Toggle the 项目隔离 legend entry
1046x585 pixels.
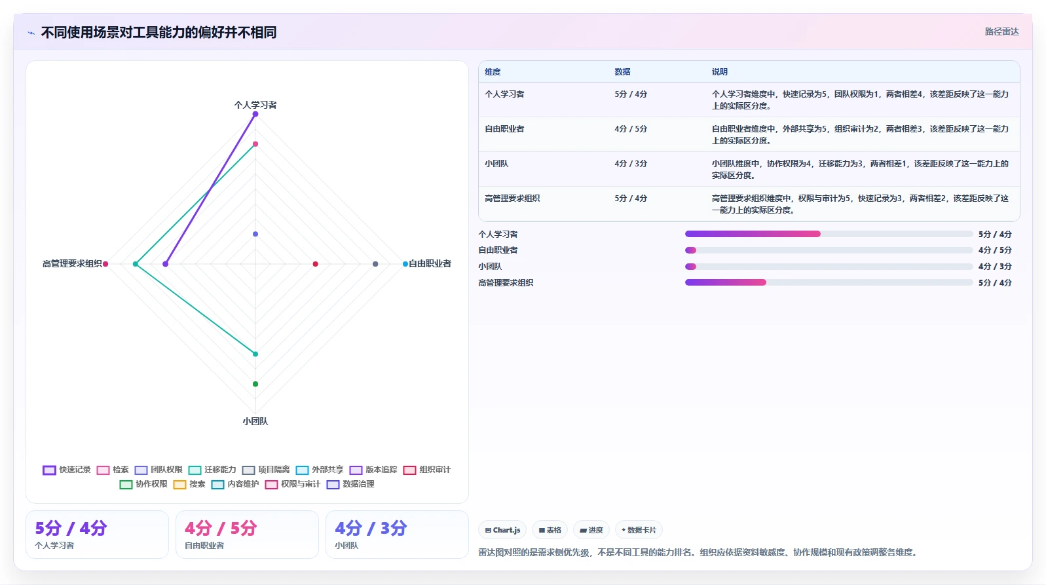pos(266,470)
